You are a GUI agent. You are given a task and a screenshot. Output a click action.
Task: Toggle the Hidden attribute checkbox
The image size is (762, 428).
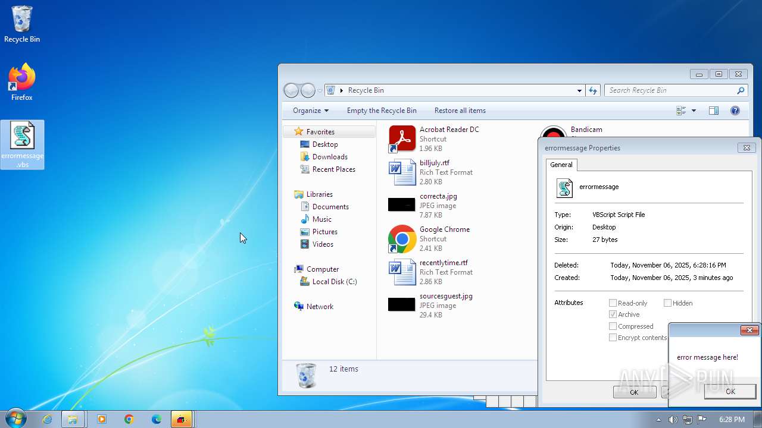point(667,303)
